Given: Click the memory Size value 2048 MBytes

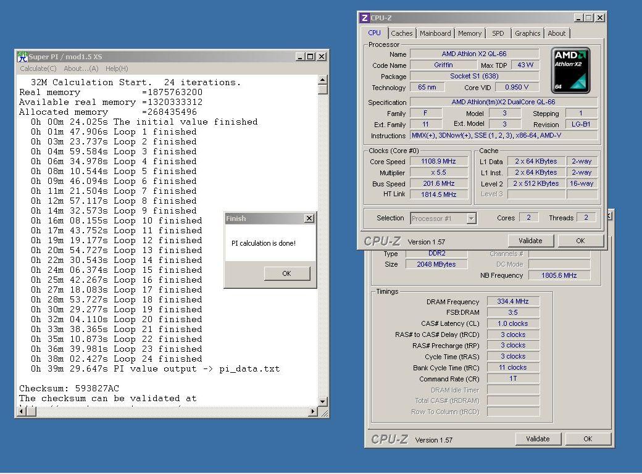Looking at the screenshot, I should pos(436,264).
